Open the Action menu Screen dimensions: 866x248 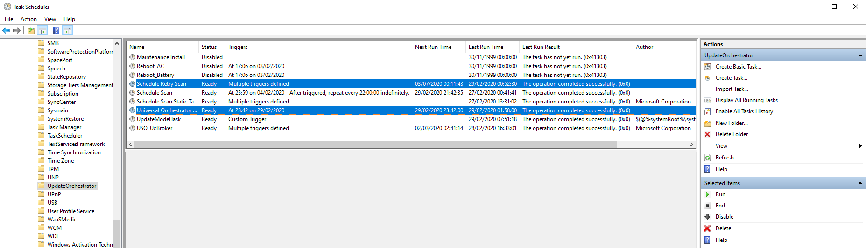point(28,19)
